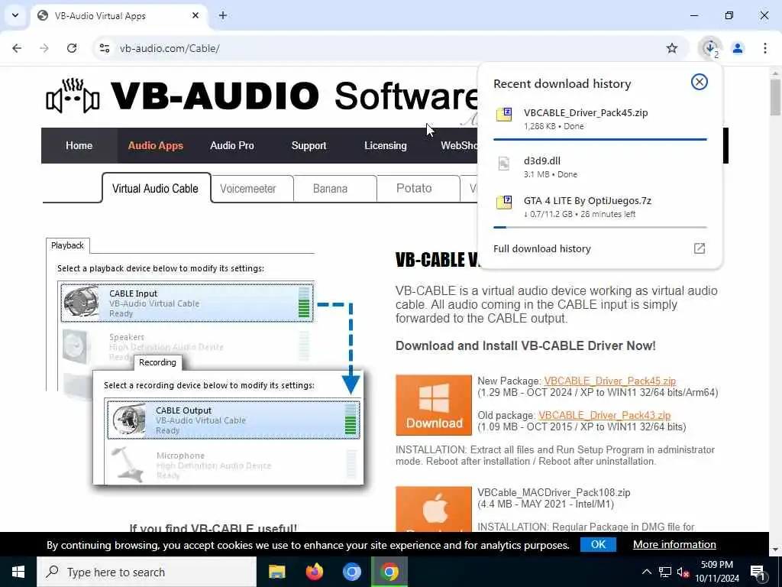The width and height of the screenshot is (782, 587).
Task: Open File Explorer from the taskbar
Action: [x=276, y=572]
